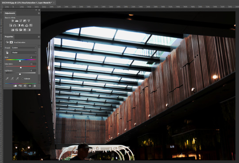View previous state of the adjustment

pyautogui.click(x=20, y=86)
